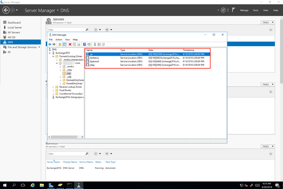Select the _tcp folder in tree

pyautogui.click(x=67, y=73)
